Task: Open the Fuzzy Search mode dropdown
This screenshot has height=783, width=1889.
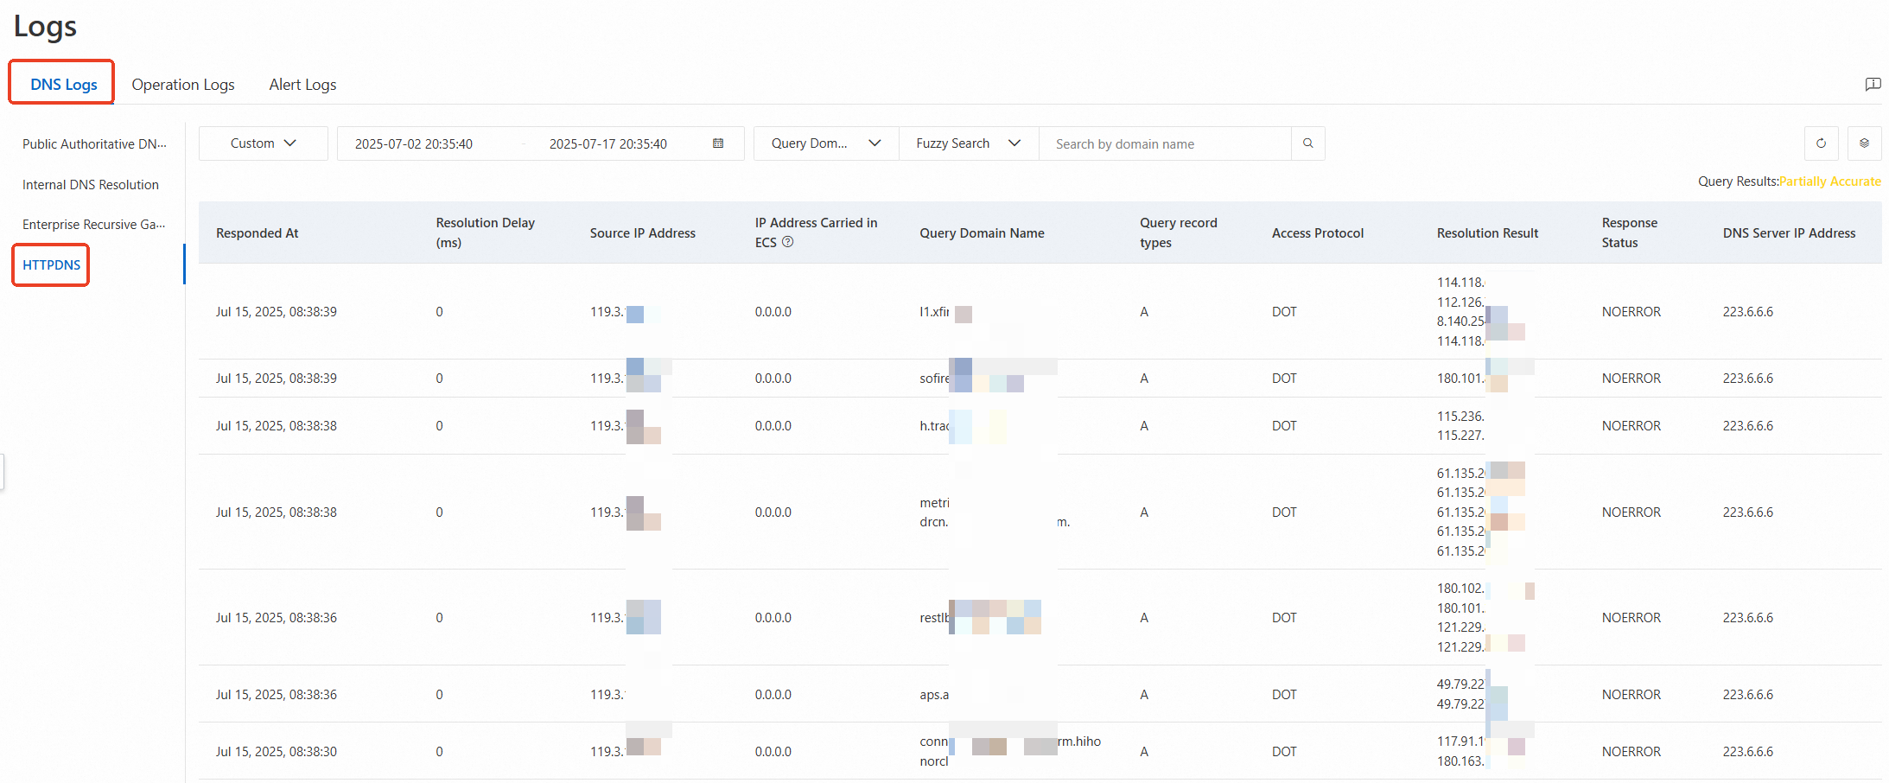Action: (969, 143)
